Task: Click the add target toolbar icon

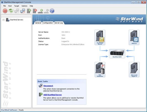Action: [41, 11]
